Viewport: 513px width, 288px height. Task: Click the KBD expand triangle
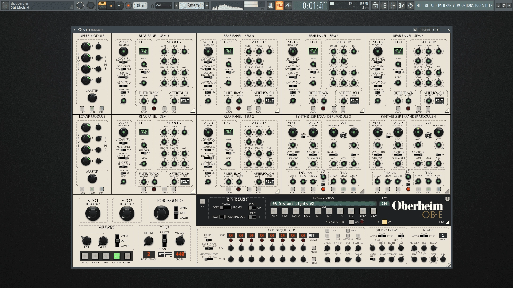pyautogui.click(x=448, y=222)
